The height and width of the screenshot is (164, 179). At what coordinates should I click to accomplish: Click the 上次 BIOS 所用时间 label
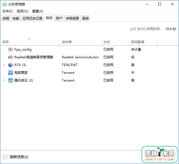pyautogui.click(x=146, y=29)
